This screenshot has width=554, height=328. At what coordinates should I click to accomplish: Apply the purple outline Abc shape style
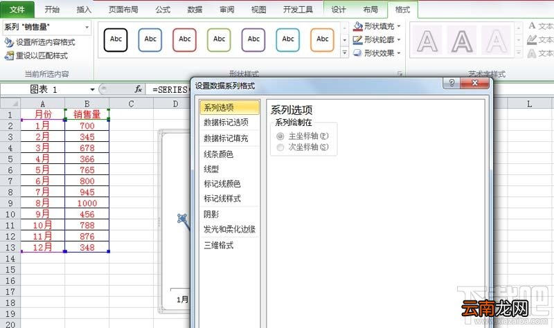click(x=253, y=40)
